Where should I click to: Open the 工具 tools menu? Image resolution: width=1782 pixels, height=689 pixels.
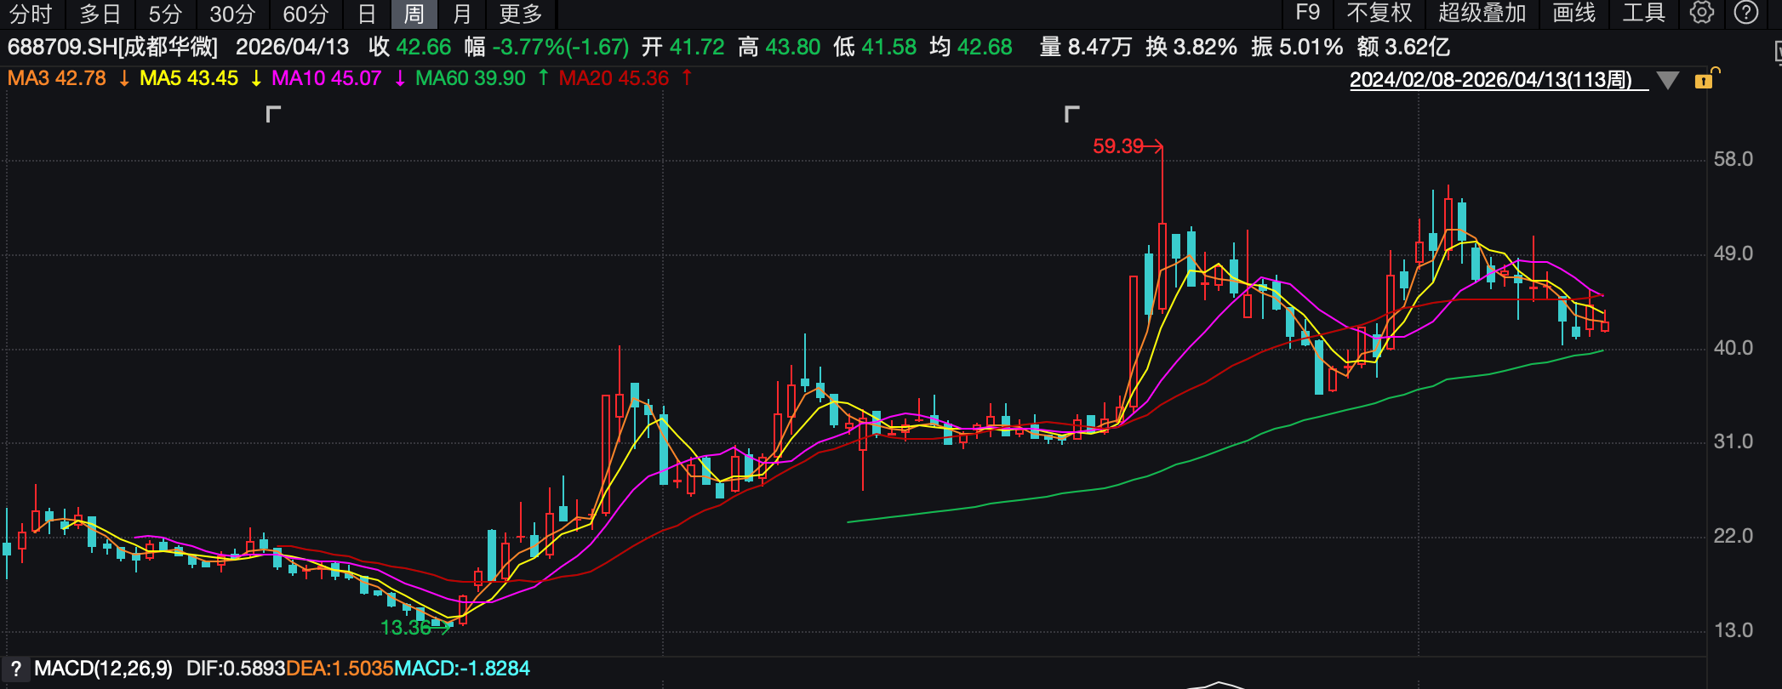click(x=1643, y=13)
